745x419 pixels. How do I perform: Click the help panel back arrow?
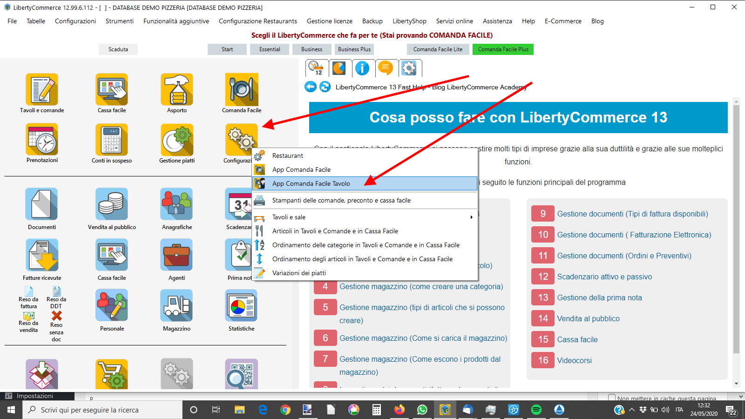(311, 87)
